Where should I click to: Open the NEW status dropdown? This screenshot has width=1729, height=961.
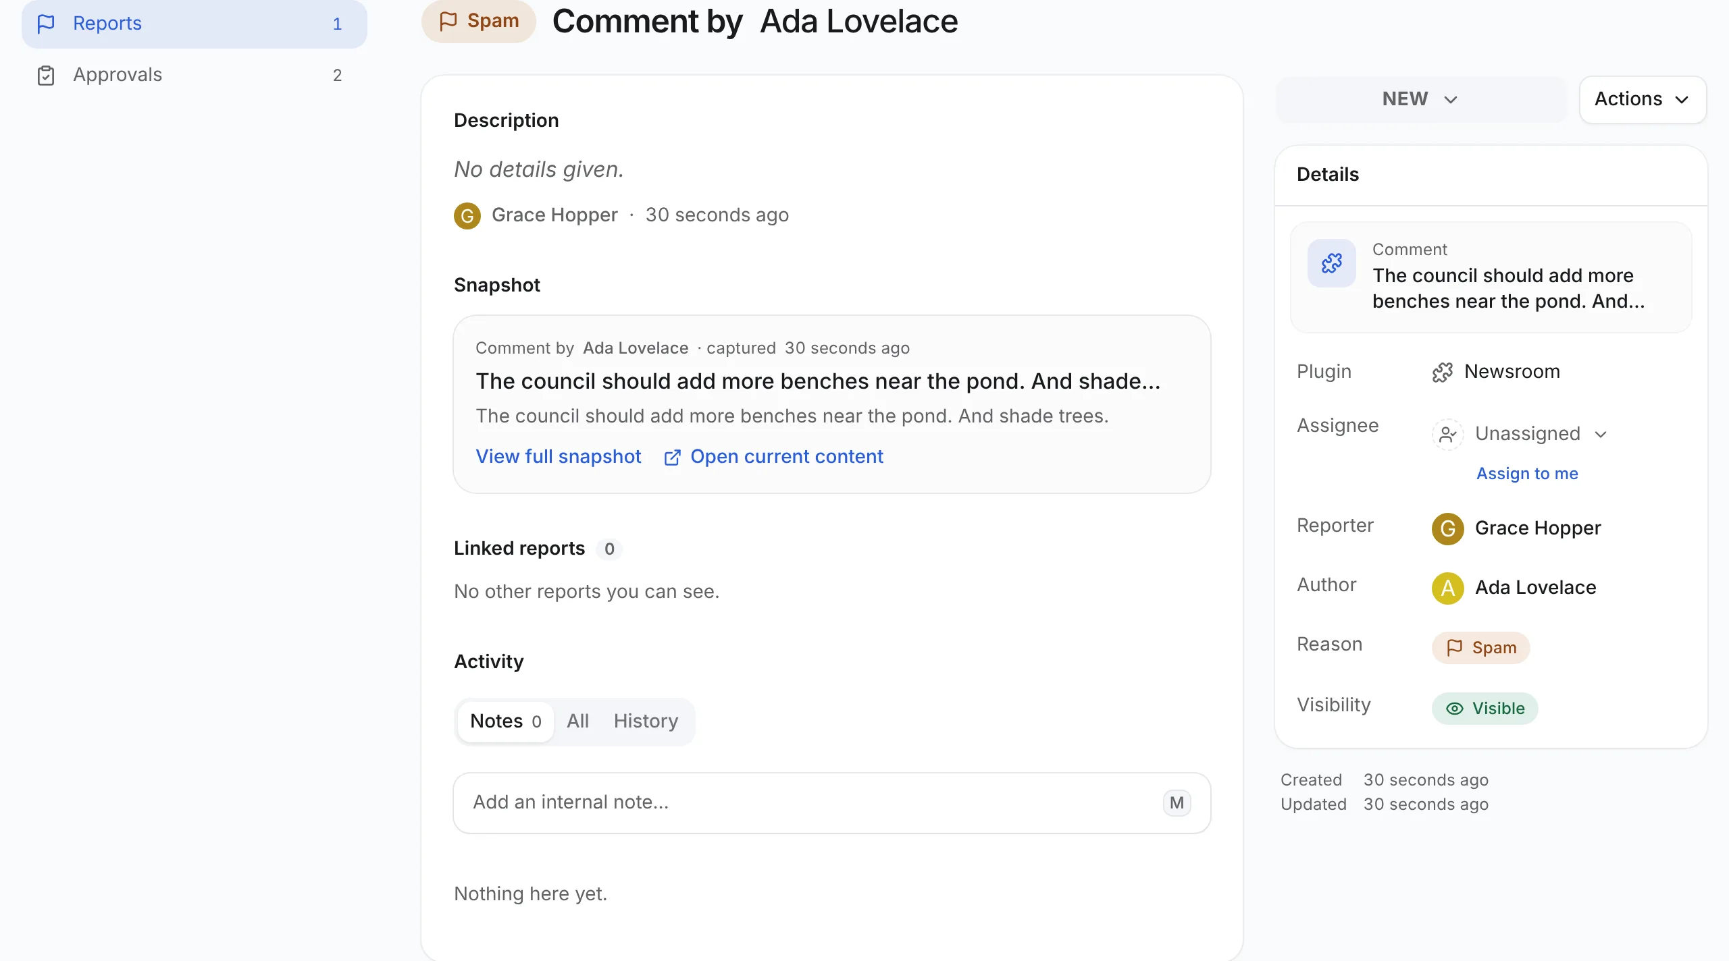pyautogui.click(x=1420, y=99)
